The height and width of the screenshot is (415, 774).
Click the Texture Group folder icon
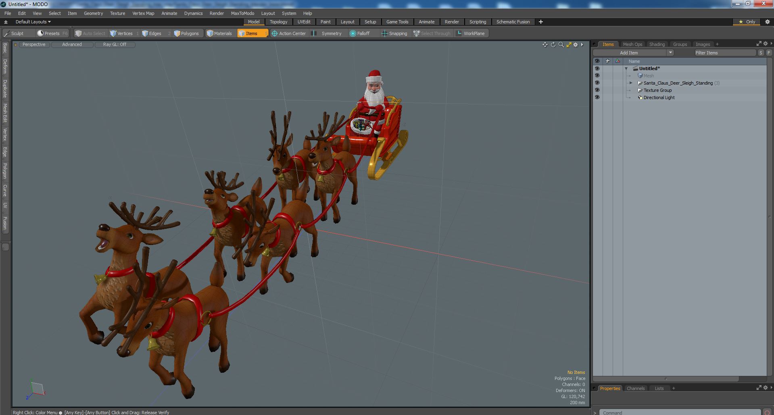pyautogui.click(x=640, y=90)
